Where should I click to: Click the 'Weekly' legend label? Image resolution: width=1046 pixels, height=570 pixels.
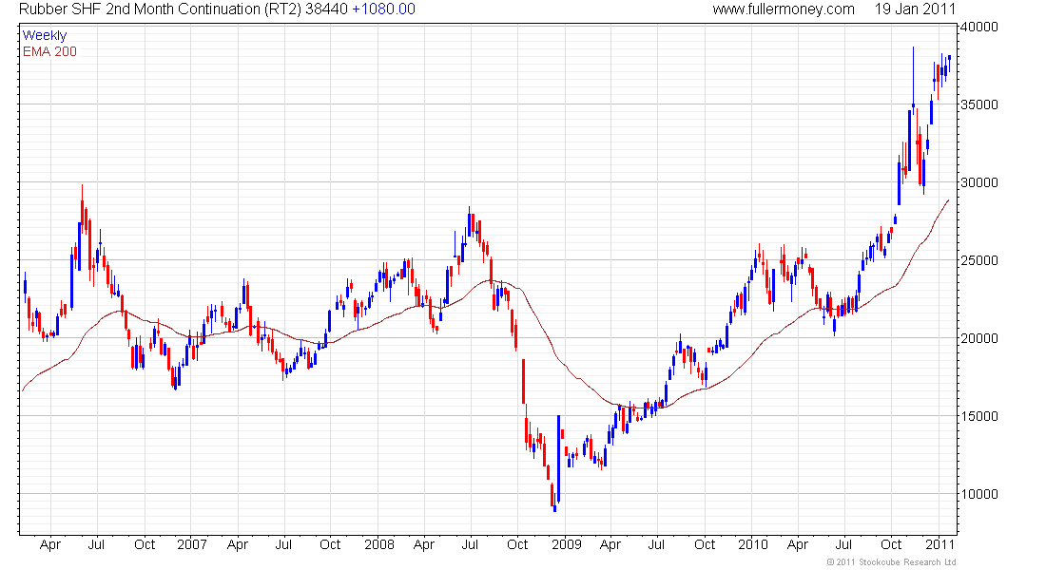pyautogui.click(x=45, y=35)
